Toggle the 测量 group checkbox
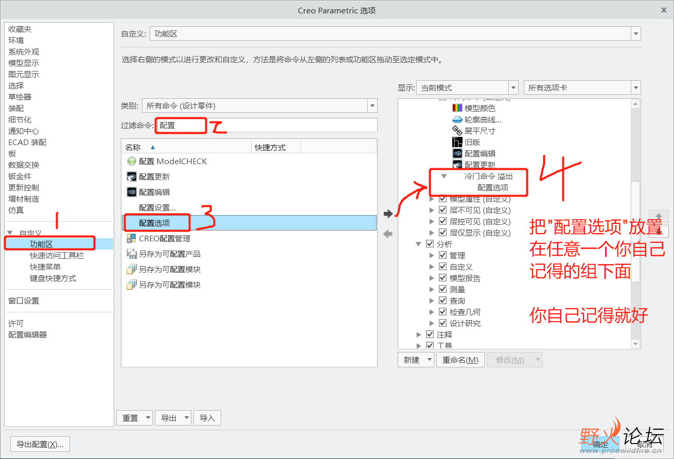 (442, 289)
